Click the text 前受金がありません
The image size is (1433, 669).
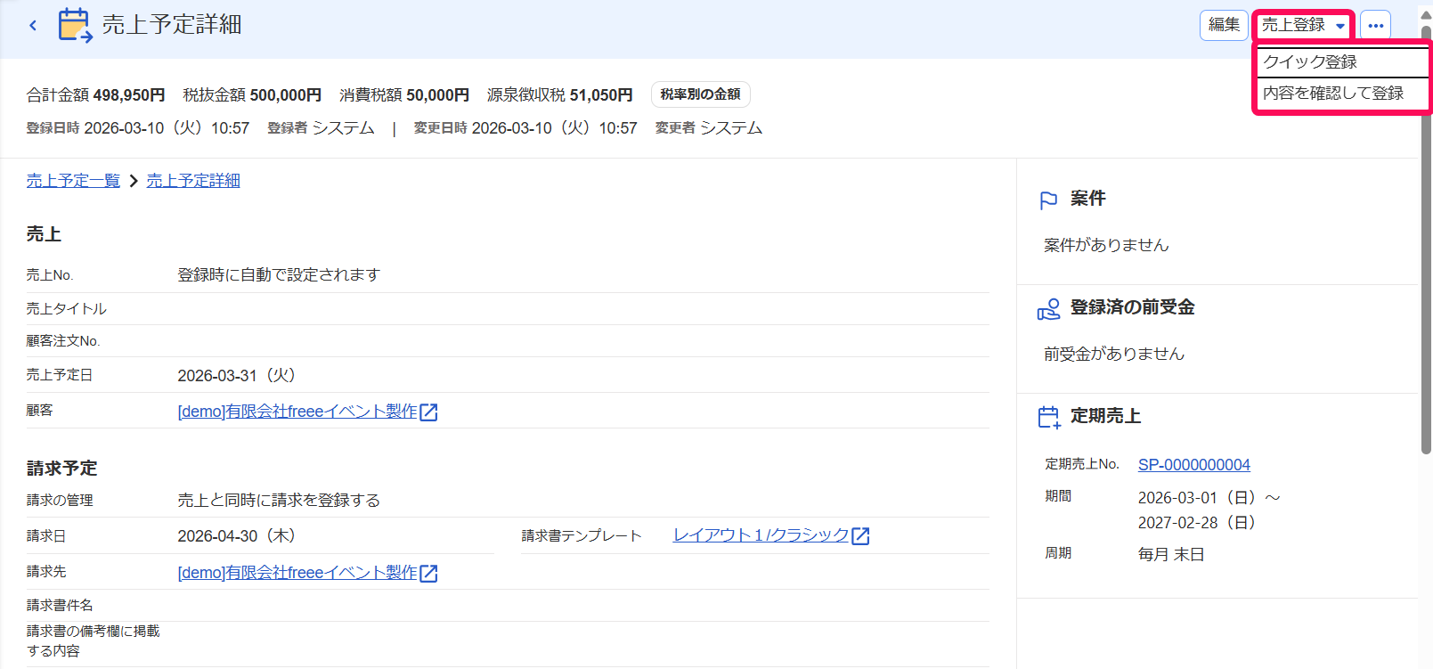pos(1114,354)
